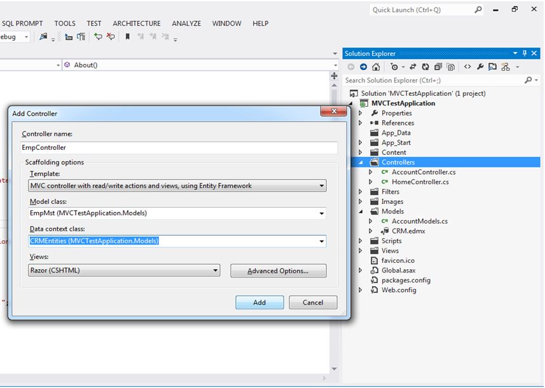This screenshot has height=388, width=545.
Task: Click the Add button
Action: click(259, 302)
